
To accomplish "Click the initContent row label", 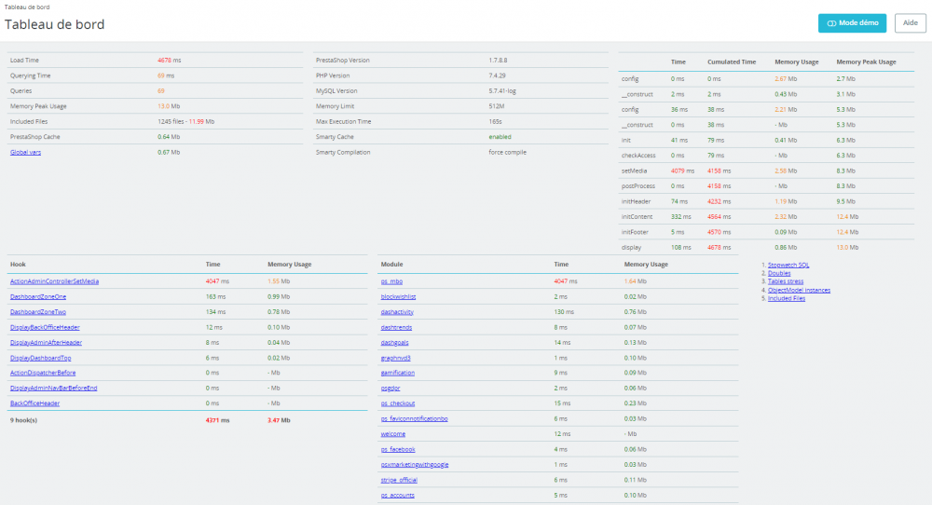I will (637, 217).
